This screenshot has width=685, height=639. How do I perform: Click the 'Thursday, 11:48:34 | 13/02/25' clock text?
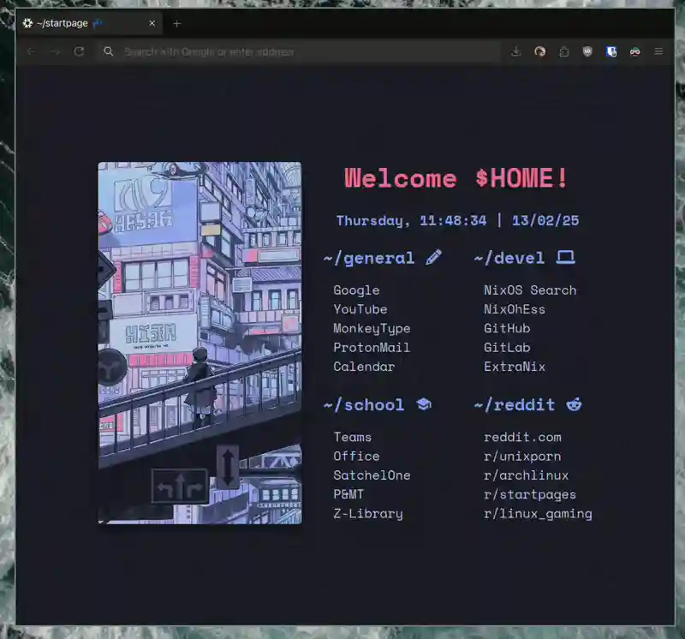coord(457,221)
